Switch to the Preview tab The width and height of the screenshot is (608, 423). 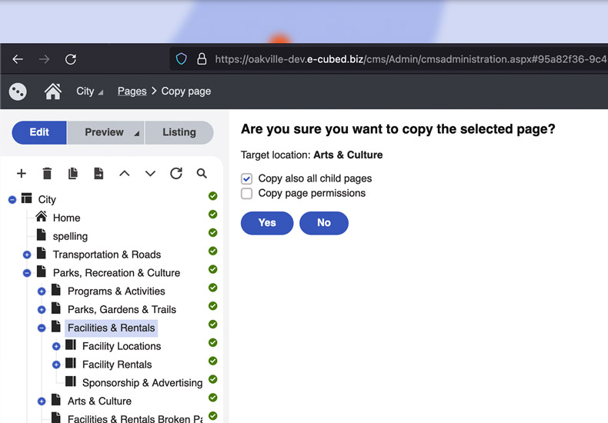pos(105,132)
